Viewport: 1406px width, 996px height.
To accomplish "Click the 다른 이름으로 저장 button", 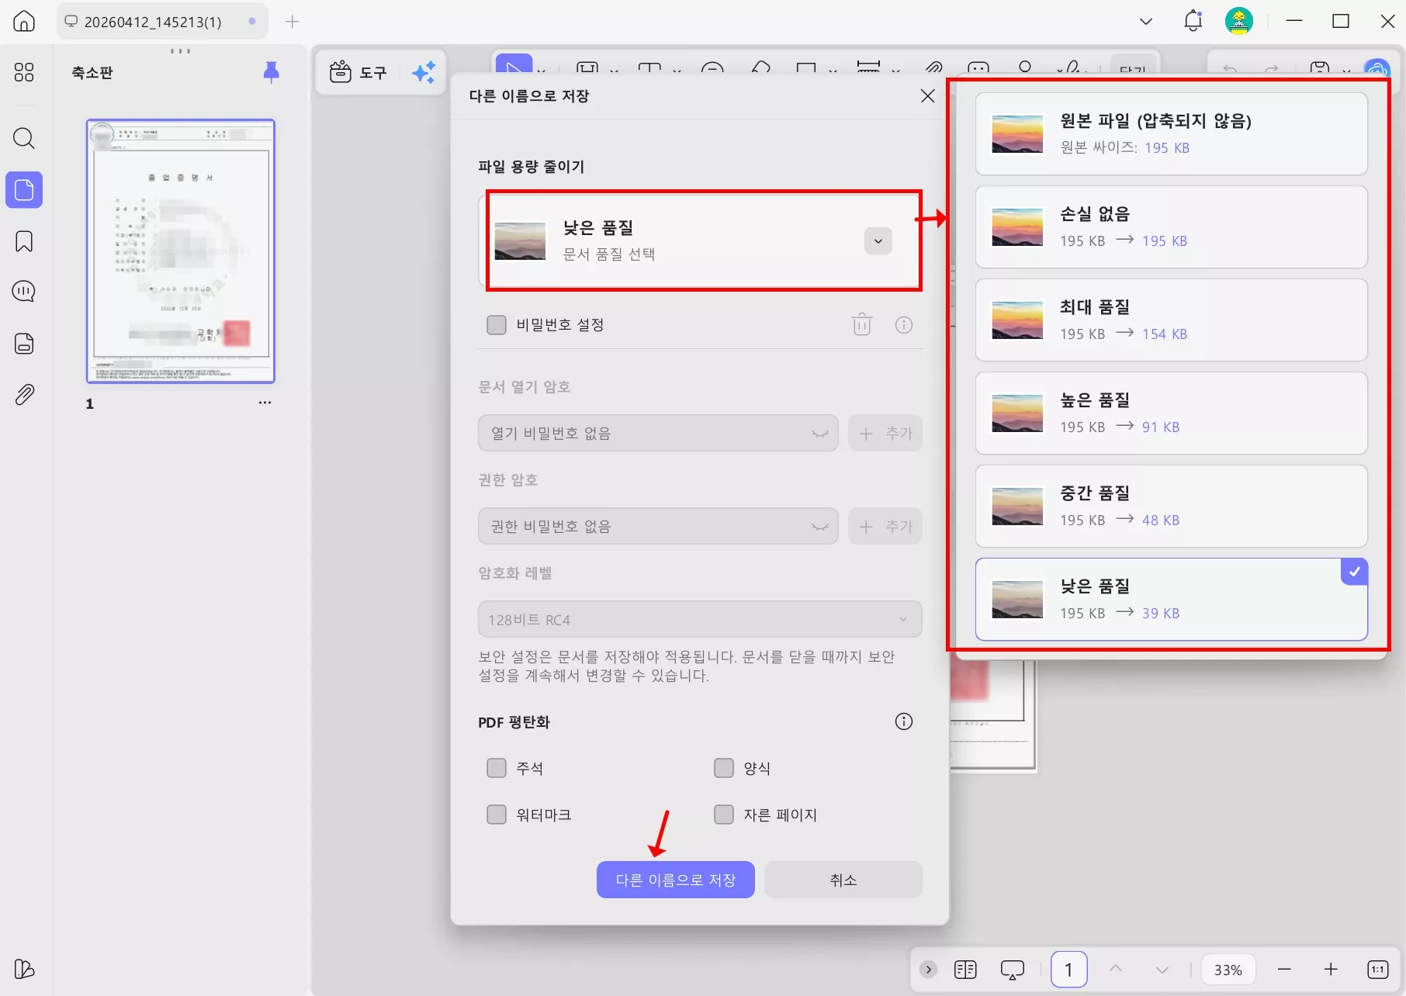I will click(x=674, y=879).
